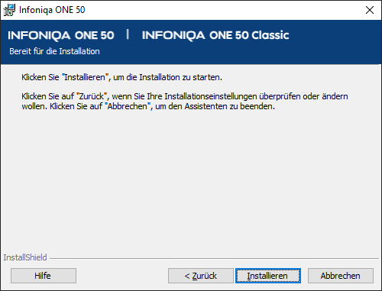The image size is (382, 291).
Task: Click the word Classic in the banner
Action: (270, 35)
